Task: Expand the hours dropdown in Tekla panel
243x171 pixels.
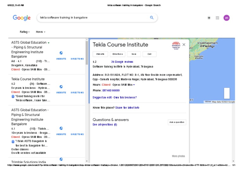Action: click(x=134, y=85)
